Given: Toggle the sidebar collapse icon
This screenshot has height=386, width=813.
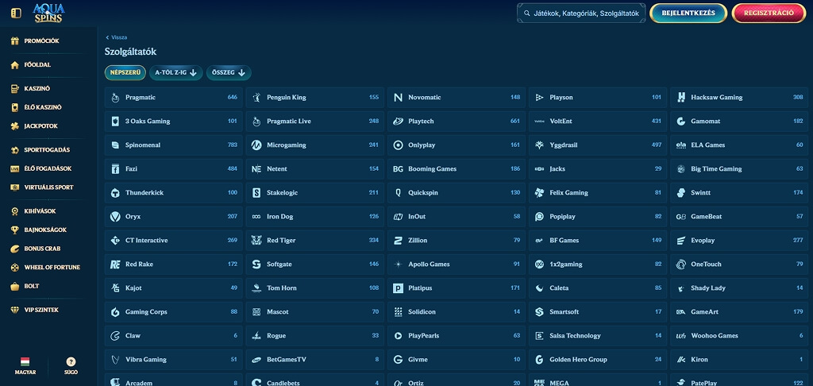Looking at the screenshot, I should [16, 13].
